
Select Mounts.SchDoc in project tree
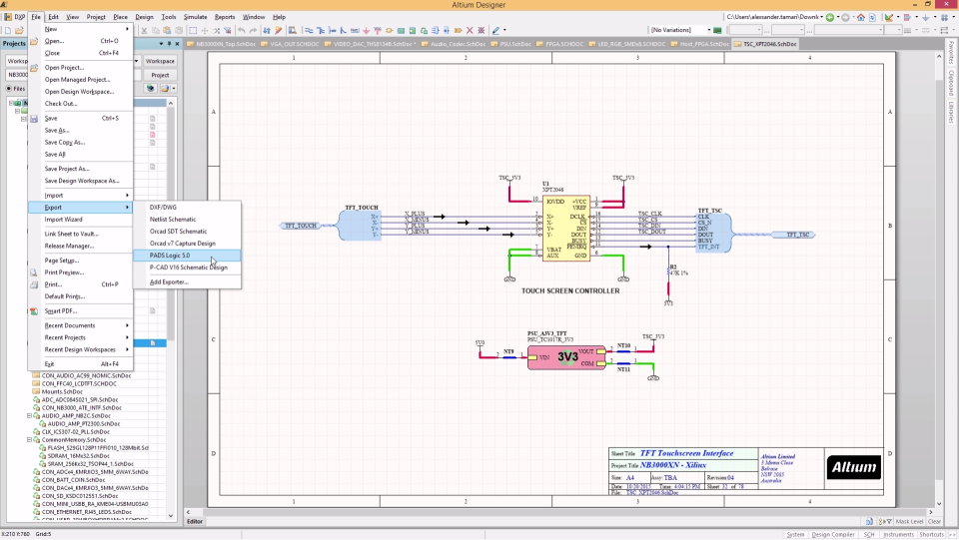62,391
